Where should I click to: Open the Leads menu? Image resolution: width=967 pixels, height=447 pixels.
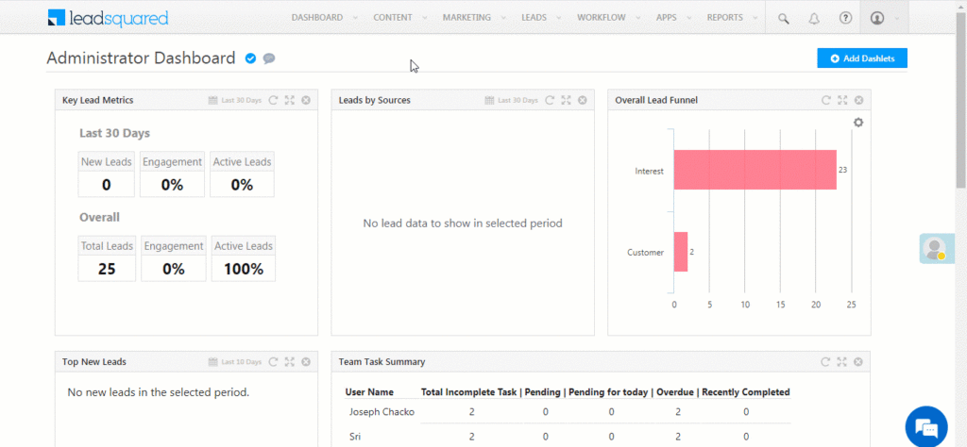(x=534, y=18)
